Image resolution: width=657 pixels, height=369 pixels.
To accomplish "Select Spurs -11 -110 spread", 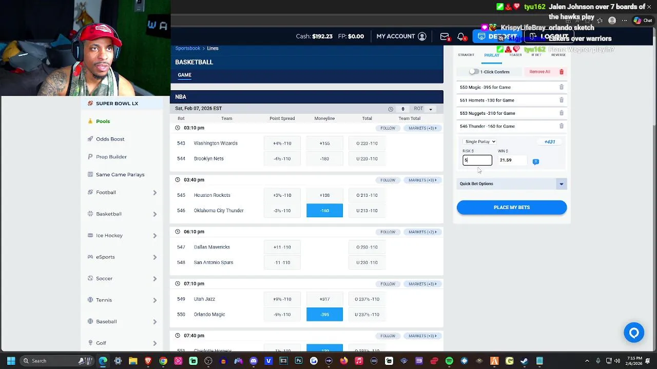I will [x=282, y=262].
